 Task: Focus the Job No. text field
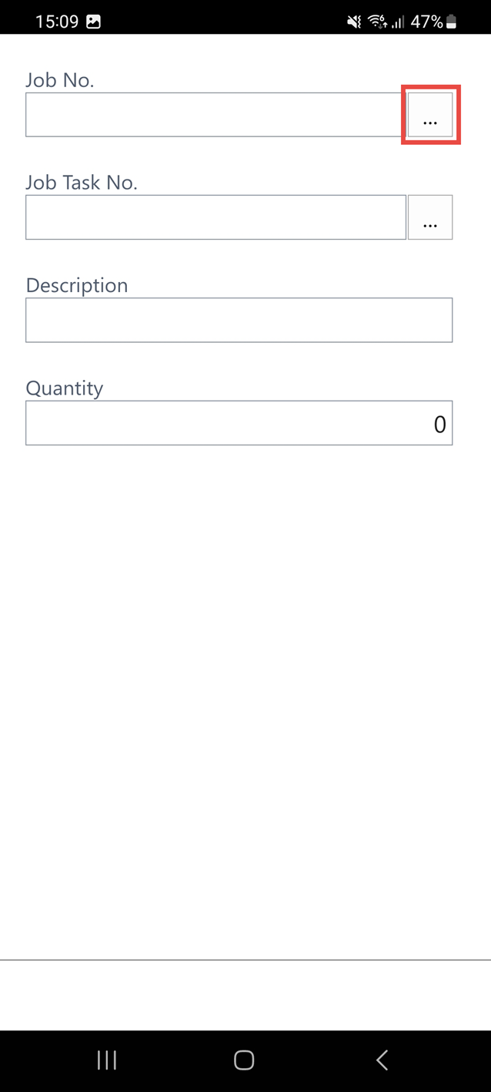pyautogui.click(x=214, y=115)
